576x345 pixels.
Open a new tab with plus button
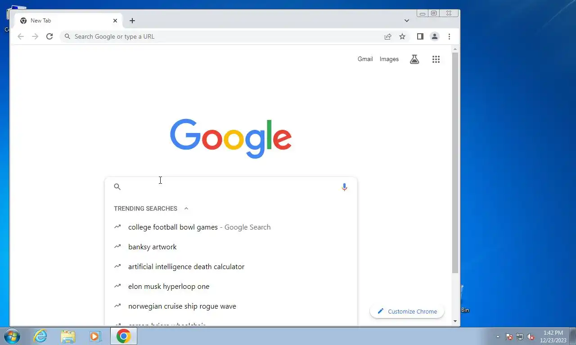pos(132,21)
